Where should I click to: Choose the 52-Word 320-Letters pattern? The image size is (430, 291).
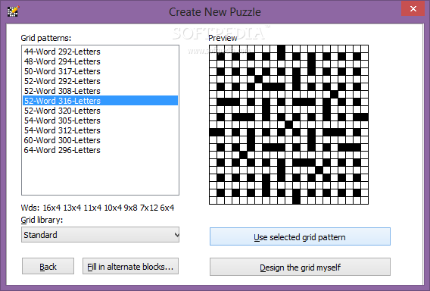pos(101,111)
